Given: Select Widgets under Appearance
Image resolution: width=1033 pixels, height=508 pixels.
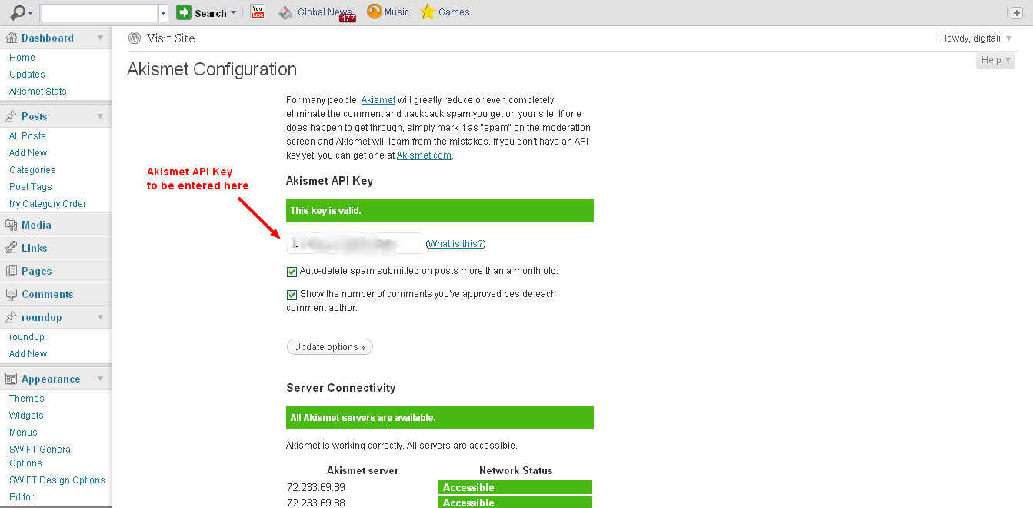Looking at the screenshot, I should click(x=26, y=416).
